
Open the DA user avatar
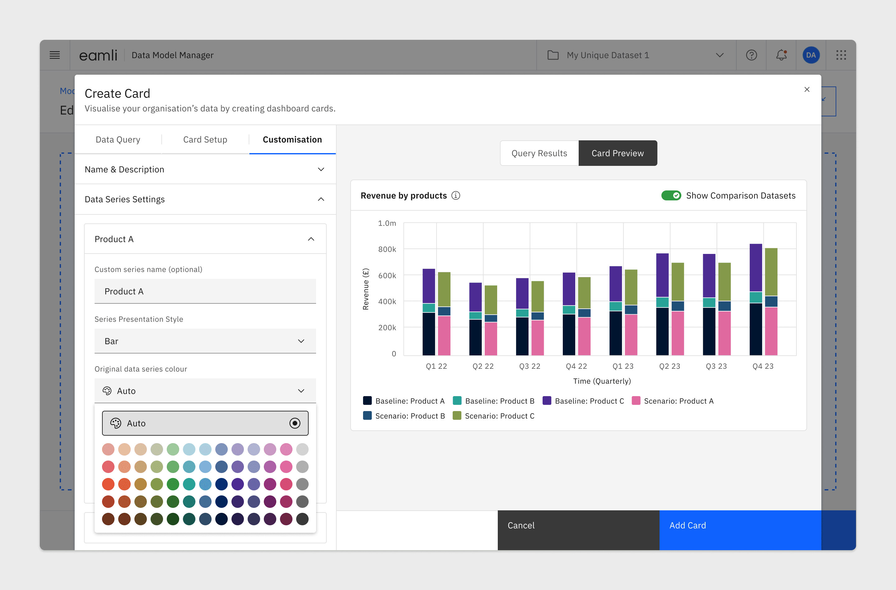click(810, 55)
